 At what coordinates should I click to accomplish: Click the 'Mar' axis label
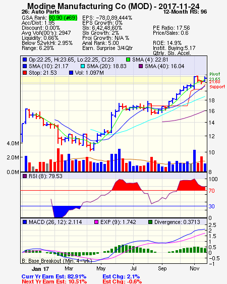69,268
